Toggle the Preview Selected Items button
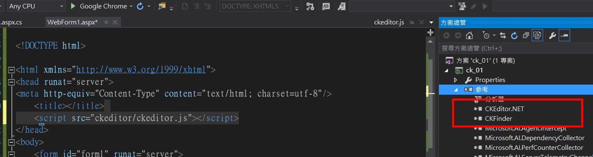 tap(564, 35)
